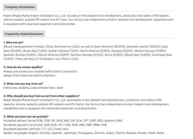Screen dimensions: 193x139
Task: Click the "always final inspection before shipment" line
Action: point(29,76)
